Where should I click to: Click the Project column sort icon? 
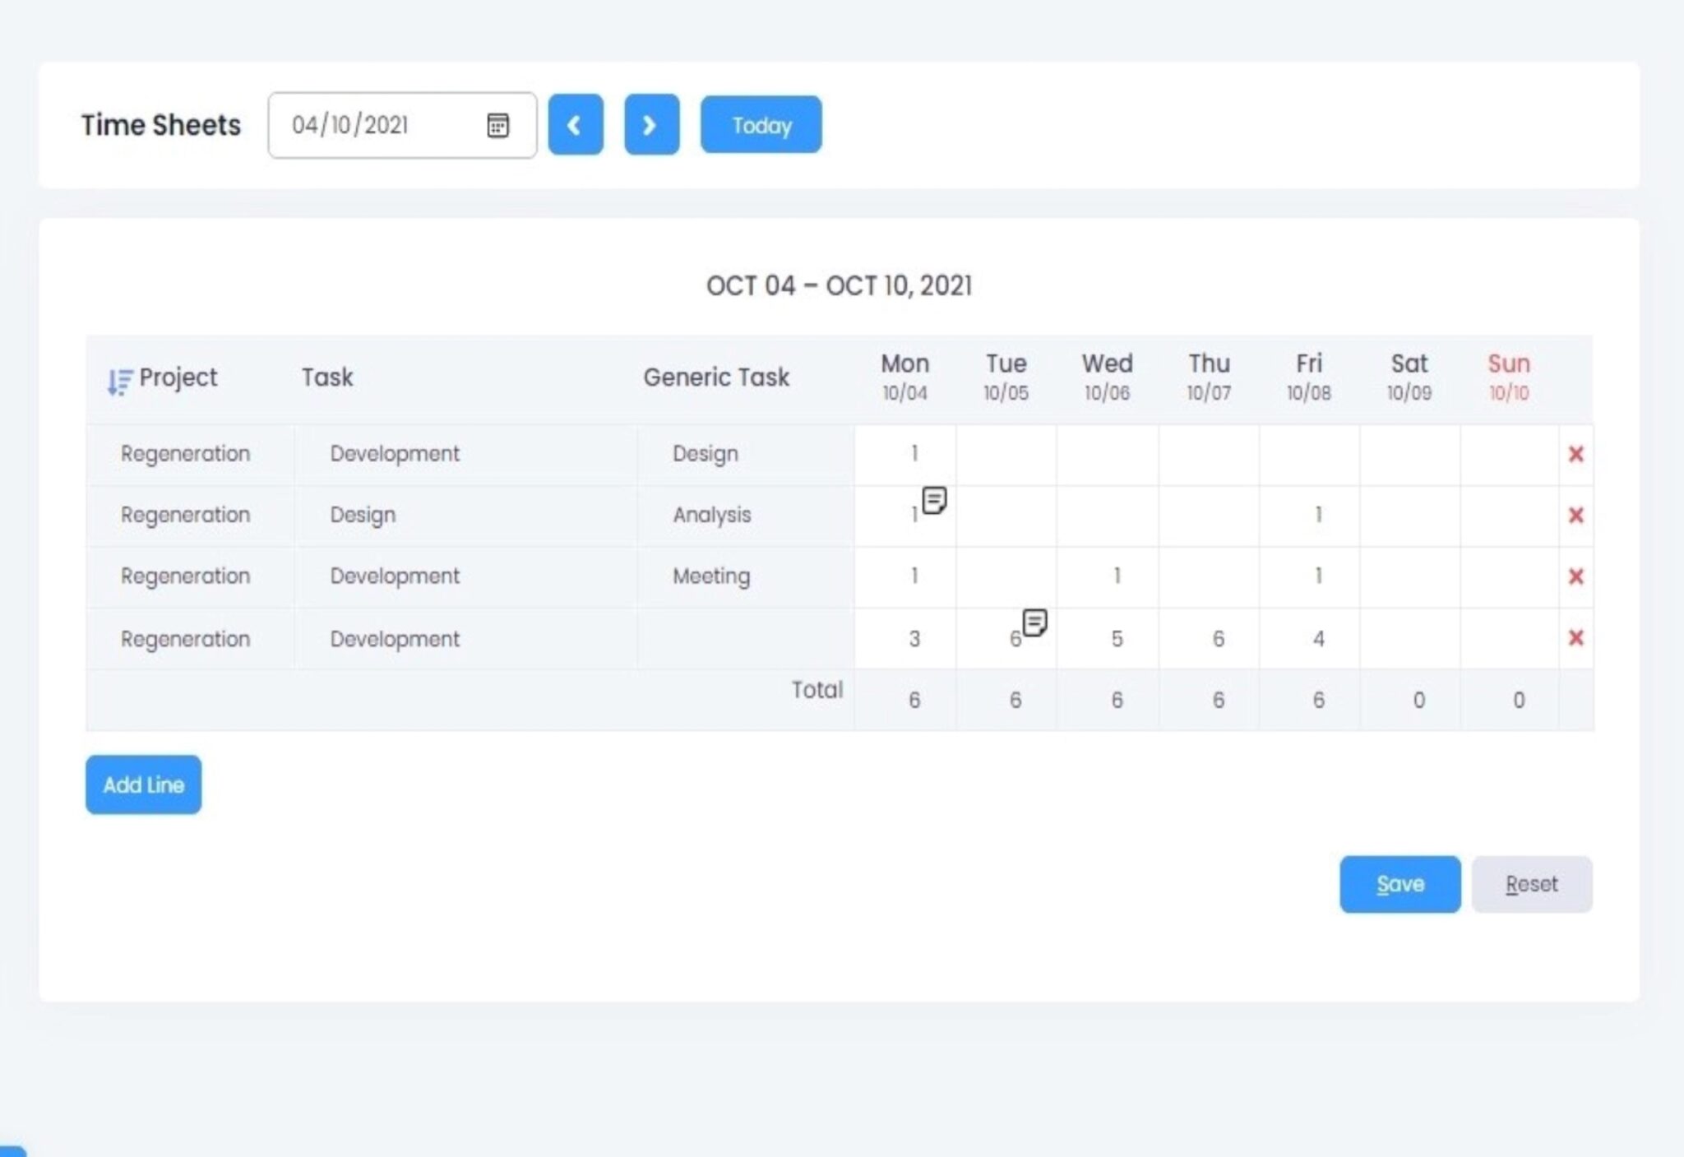(x=119, y=381)
